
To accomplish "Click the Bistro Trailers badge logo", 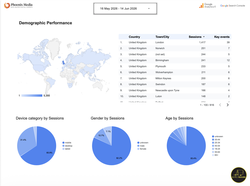I will tap(239, 175).
